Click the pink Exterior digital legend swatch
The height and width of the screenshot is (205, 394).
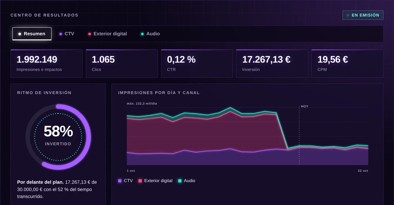(x=140, y=181)
